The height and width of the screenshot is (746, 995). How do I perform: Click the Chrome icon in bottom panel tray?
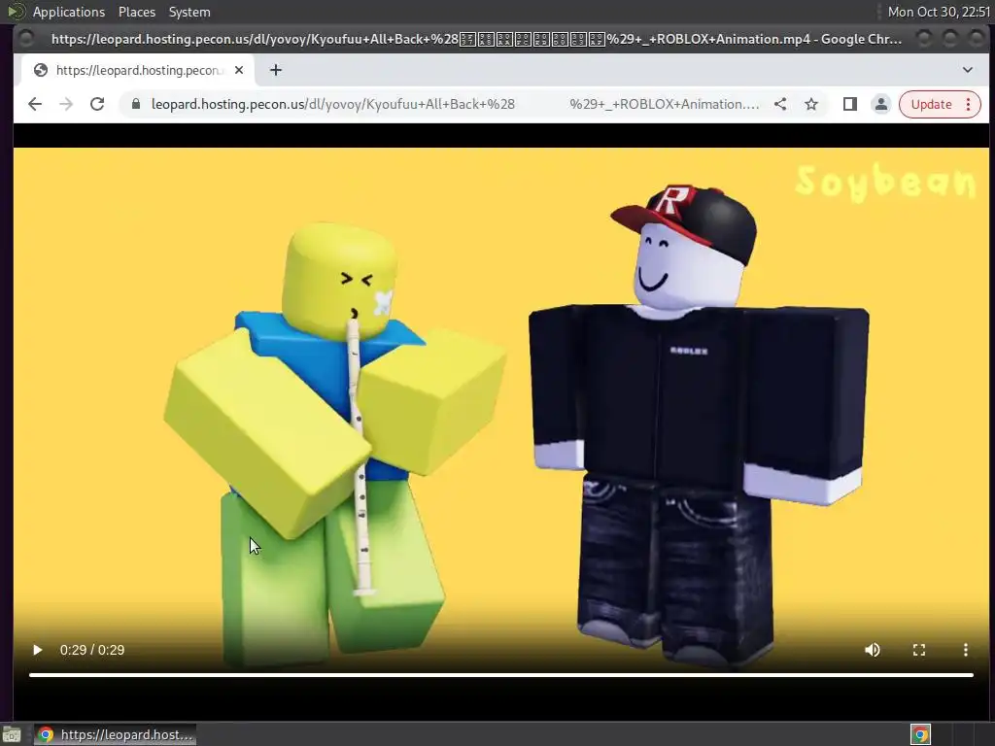coord(920,734)
